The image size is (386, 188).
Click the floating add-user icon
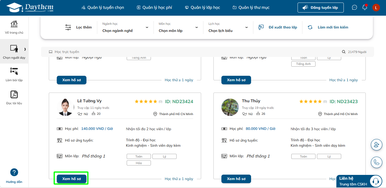pyautogui.click(x=376, y=145)
